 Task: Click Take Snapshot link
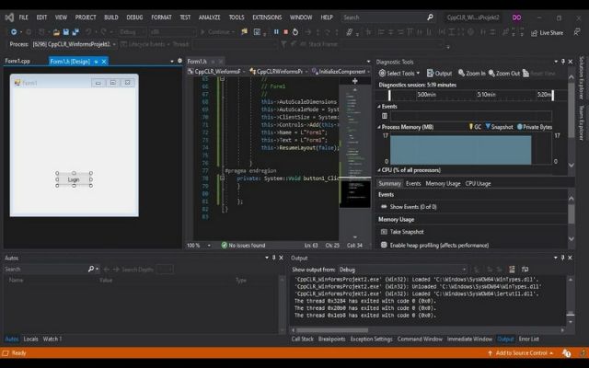407,232
